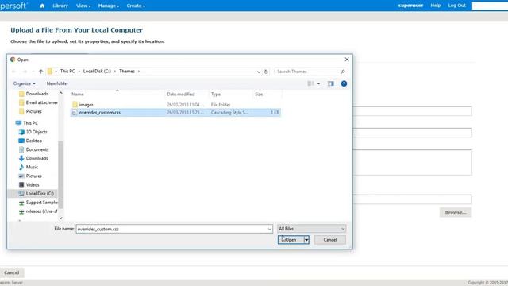Cancel the Open file dialog
Viewport: 508px width, 286px height.
[330, 240]
